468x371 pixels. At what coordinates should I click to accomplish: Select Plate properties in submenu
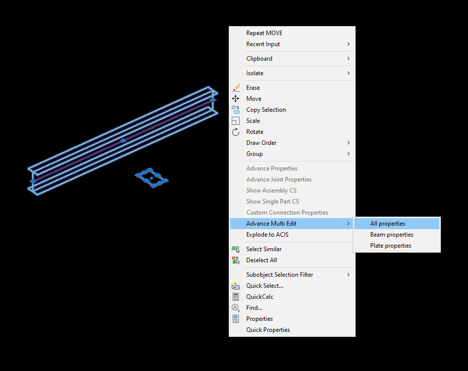pos(397,246)
